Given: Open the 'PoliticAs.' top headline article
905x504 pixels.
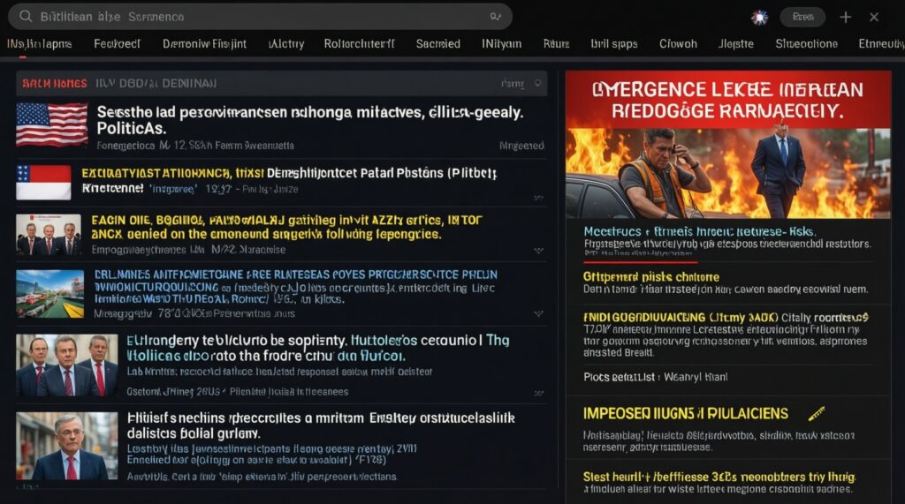Looking at the screenshot, I should (x=309, y=120).
